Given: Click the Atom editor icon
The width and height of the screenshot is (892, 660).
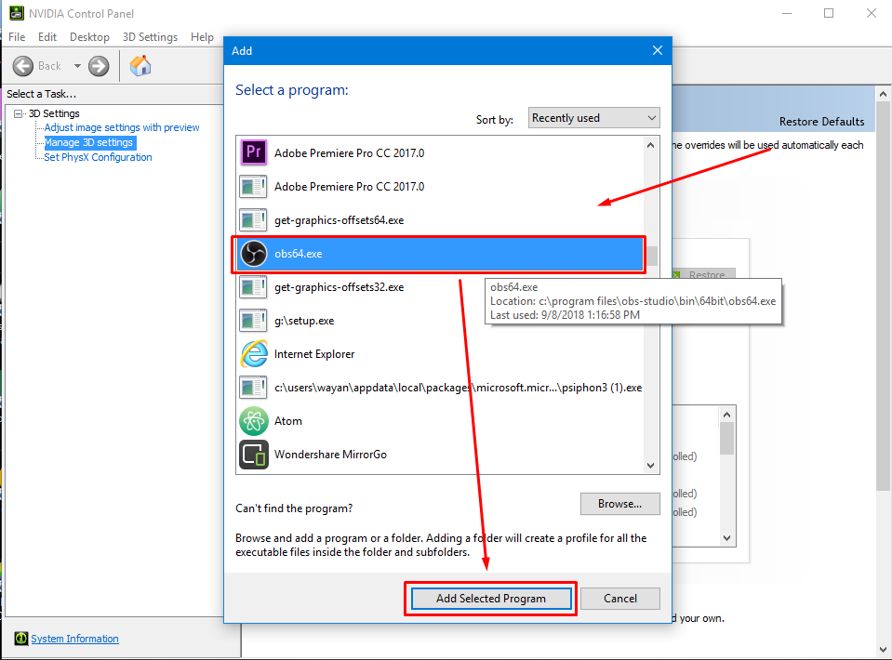Looking at the screenshot, I should (x=254, y=421).
